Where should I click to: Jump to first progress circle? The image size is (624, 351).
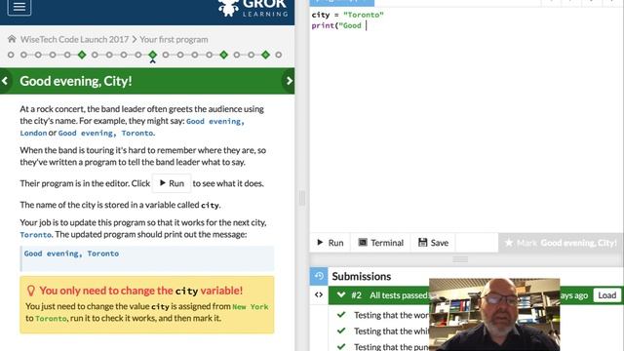(x=11, y=55)
